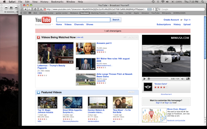Click the RSS badge in address bar
Screen dimensions: 207x129
coord(149,9)
